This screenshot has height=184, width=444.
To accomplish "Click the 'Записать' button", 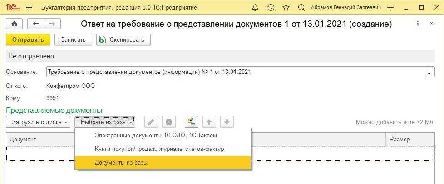I will (x=73, y=39).
